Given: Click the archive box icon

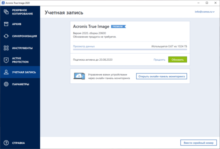Looking at the screenshot, I should 6,24.
